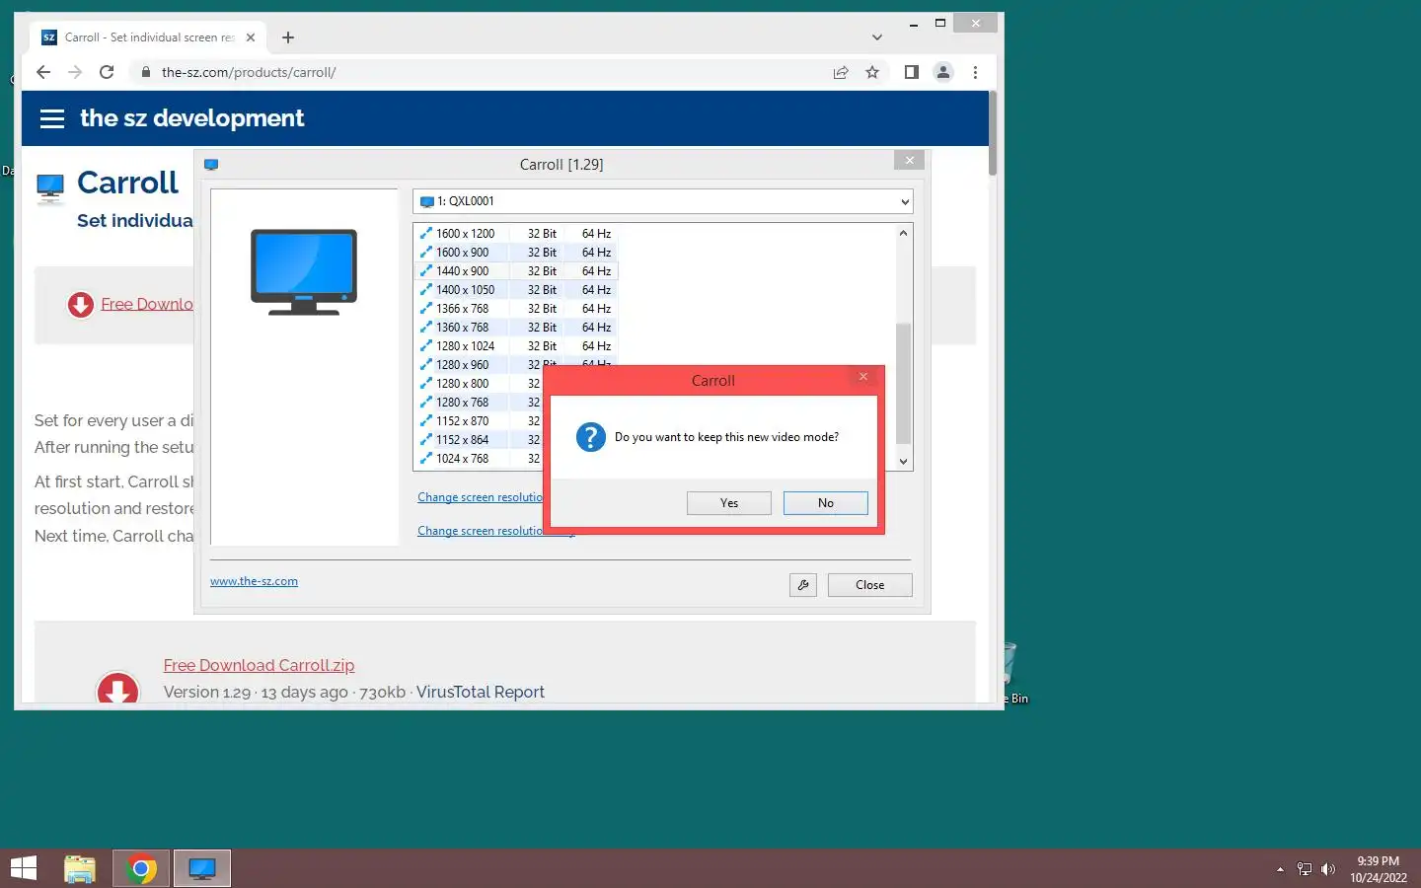The height and width of the screenshot is (888, 1421).
Task: Click the second Change screen resolution link
Action: (480, 531)
